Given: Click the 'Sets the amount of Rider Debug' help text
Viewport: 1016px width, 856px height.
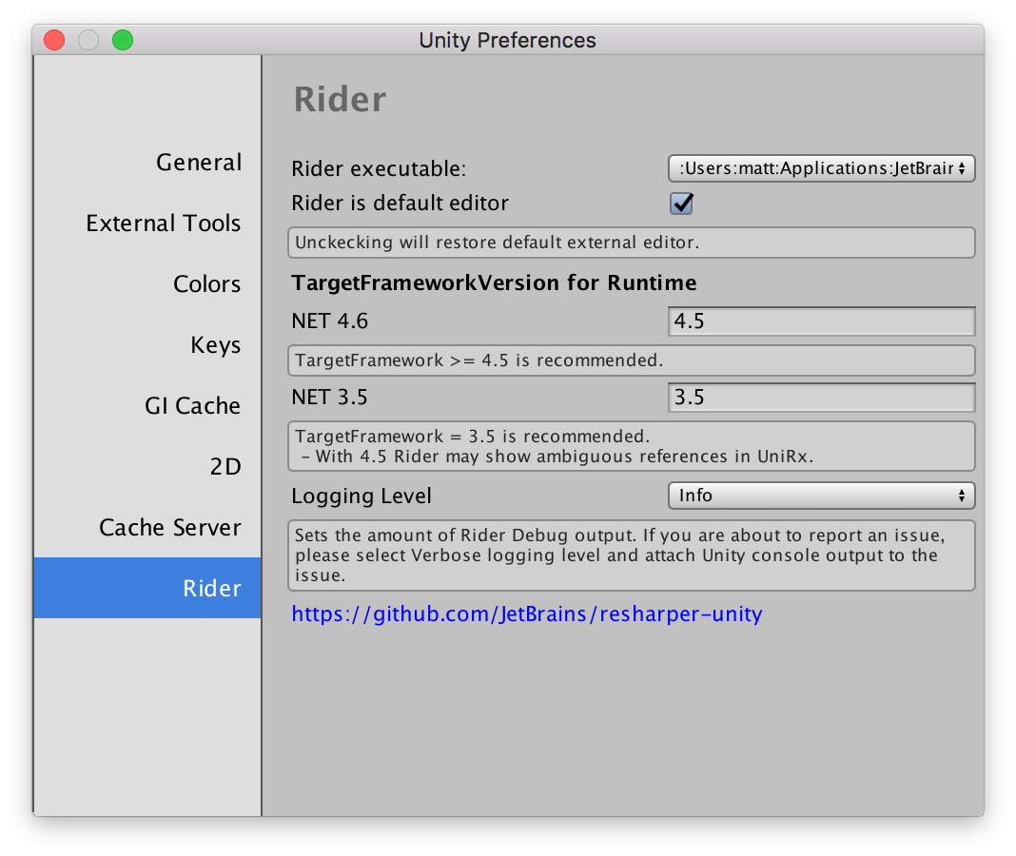Looking at the screenshot, I should pos(631,555).
